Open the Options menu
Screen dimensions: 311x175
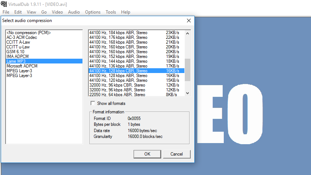coord(93,12)
